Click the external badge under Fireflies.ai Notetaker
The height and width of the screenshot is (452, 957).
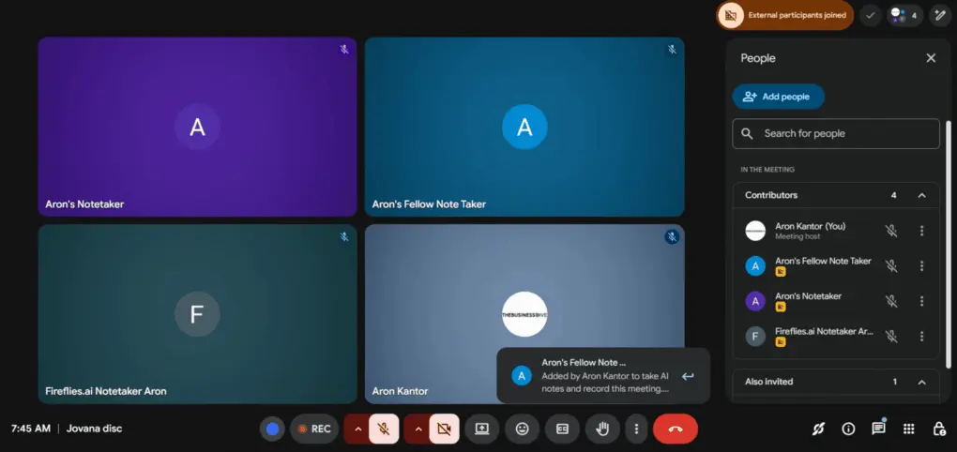pyautogui.click(x=780, y=342)
